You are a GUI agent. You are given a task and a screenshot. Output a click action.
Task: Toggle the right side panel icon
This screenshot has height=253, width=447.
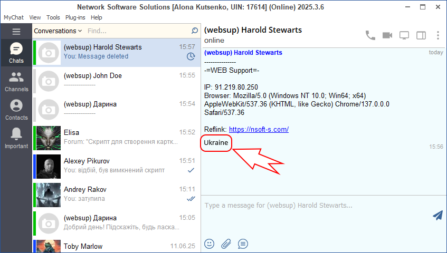coord(421,35)
